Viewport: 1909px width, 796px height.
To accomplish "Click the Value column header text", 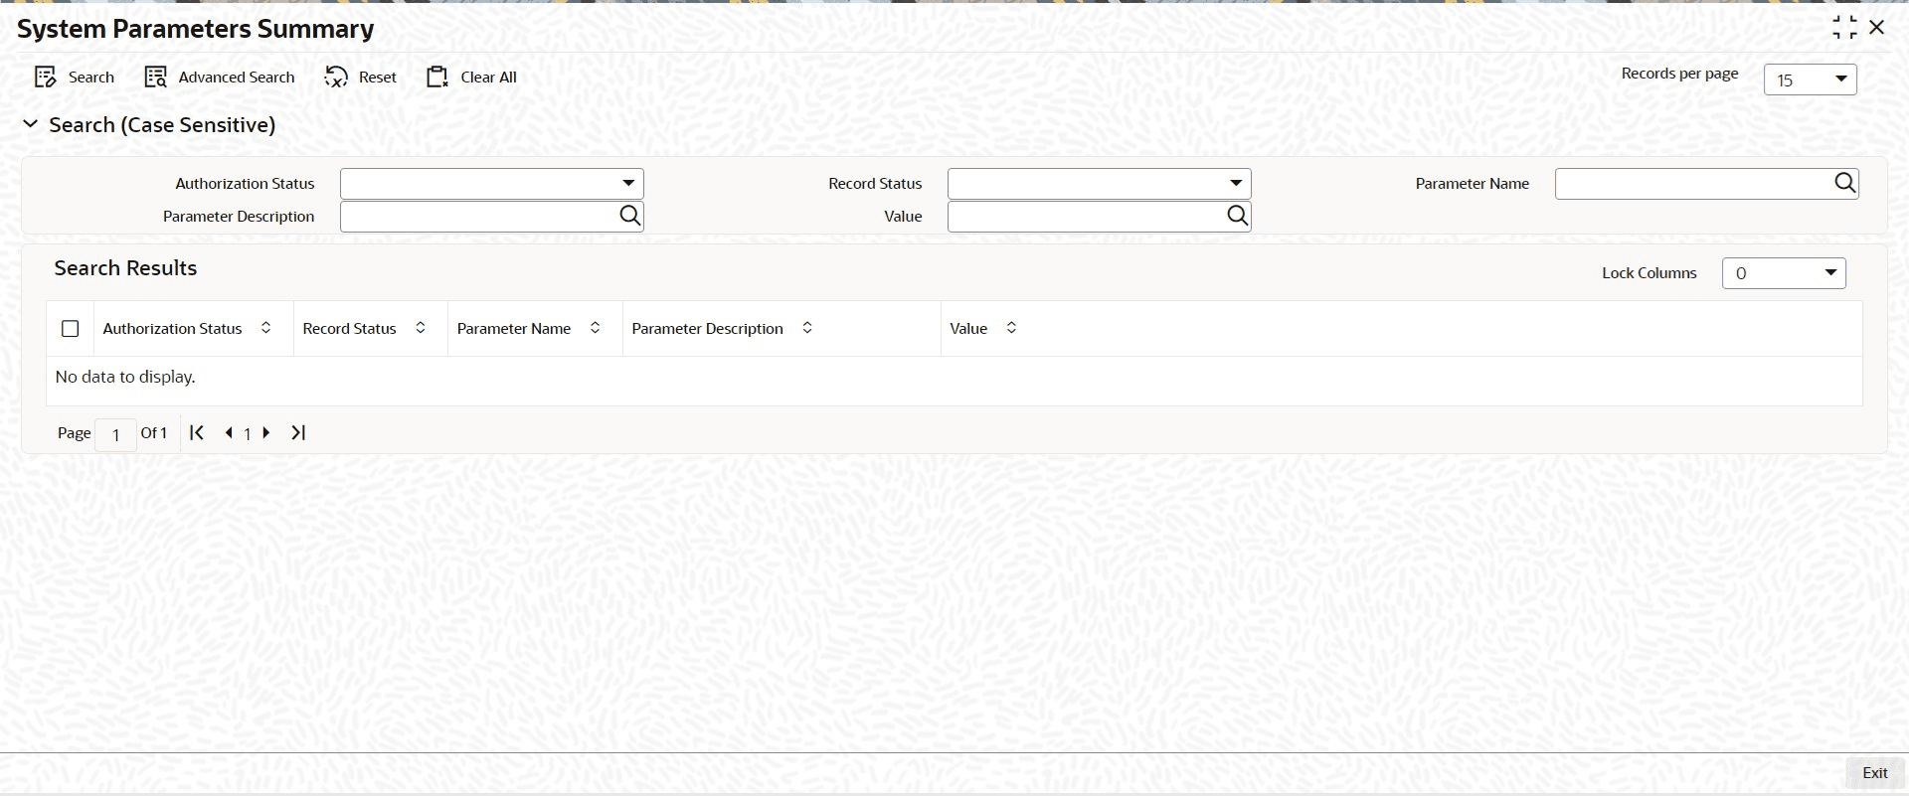I will (968, 329).
